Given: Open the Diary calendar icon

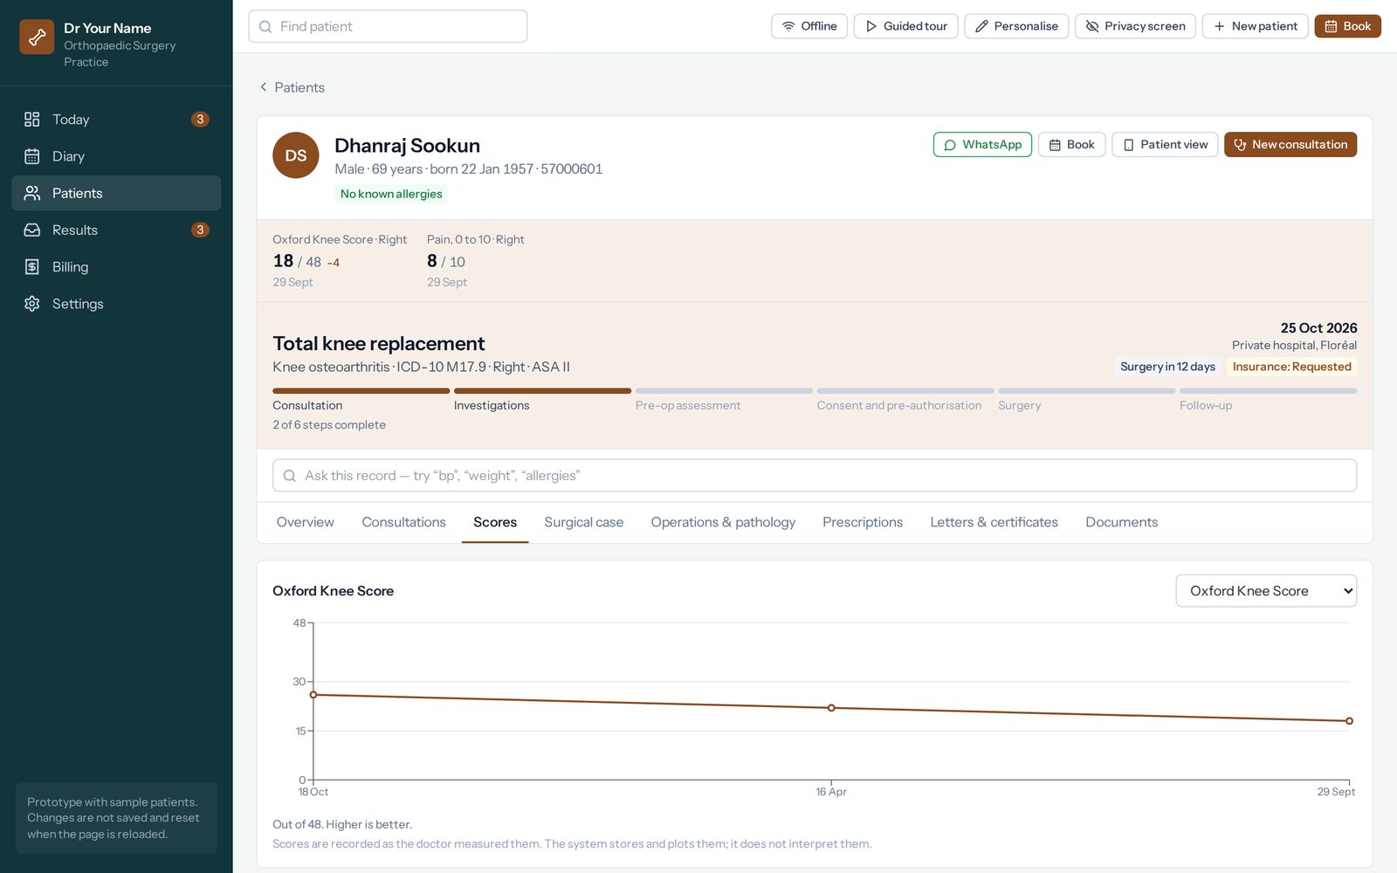Looking at the screenshot, I should coord(32,156).
